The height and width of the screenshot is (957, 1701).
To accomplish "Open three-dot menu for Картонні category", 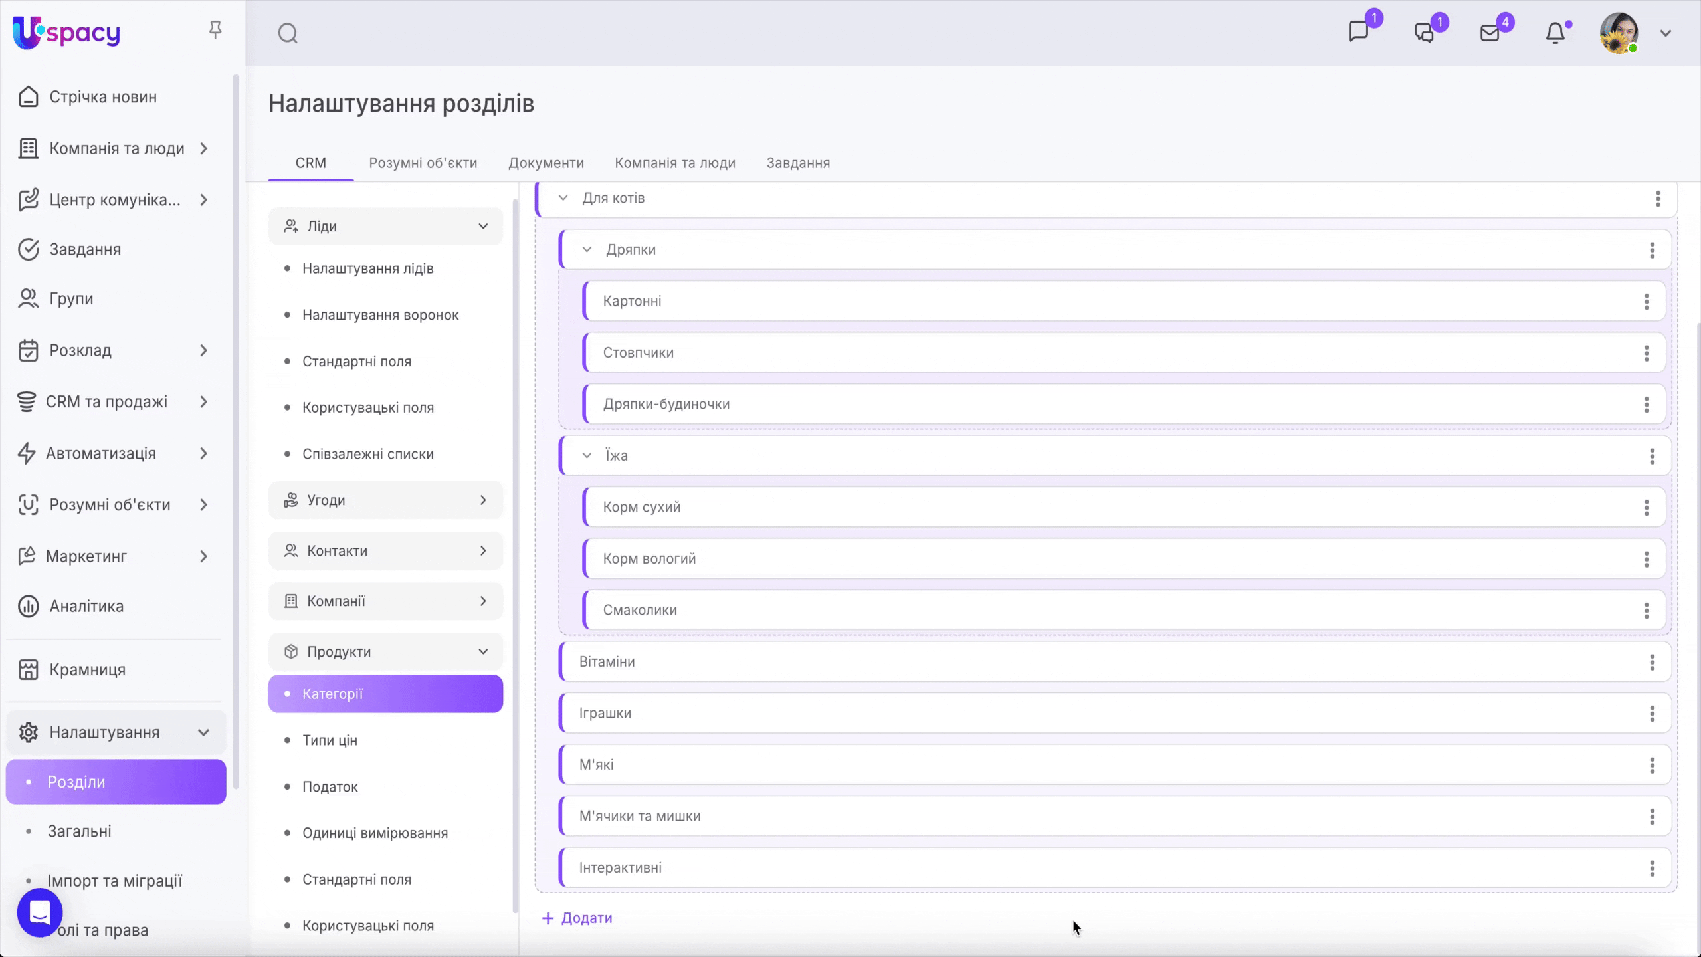I will [x=1647, y=302].
